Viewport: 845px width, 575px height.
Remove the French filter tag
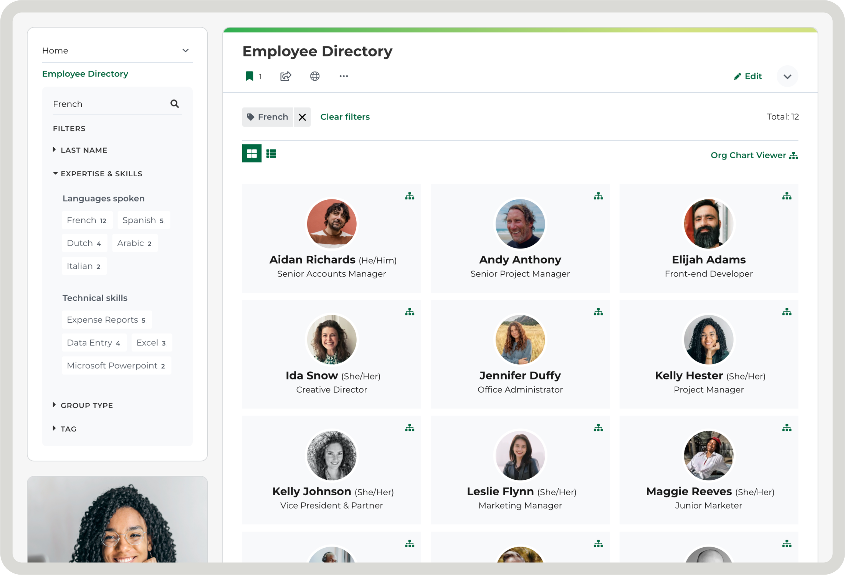pos(303,117)
